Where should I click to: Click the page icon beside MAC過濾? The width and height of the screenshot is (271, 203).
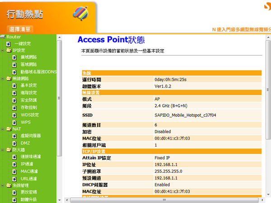(14, 171)
